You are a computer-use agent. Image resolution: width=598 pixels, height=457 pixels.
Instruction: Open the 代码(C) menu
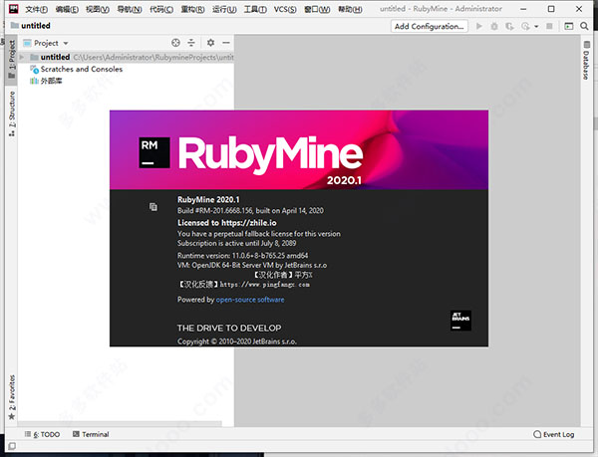tap(161, 9)
